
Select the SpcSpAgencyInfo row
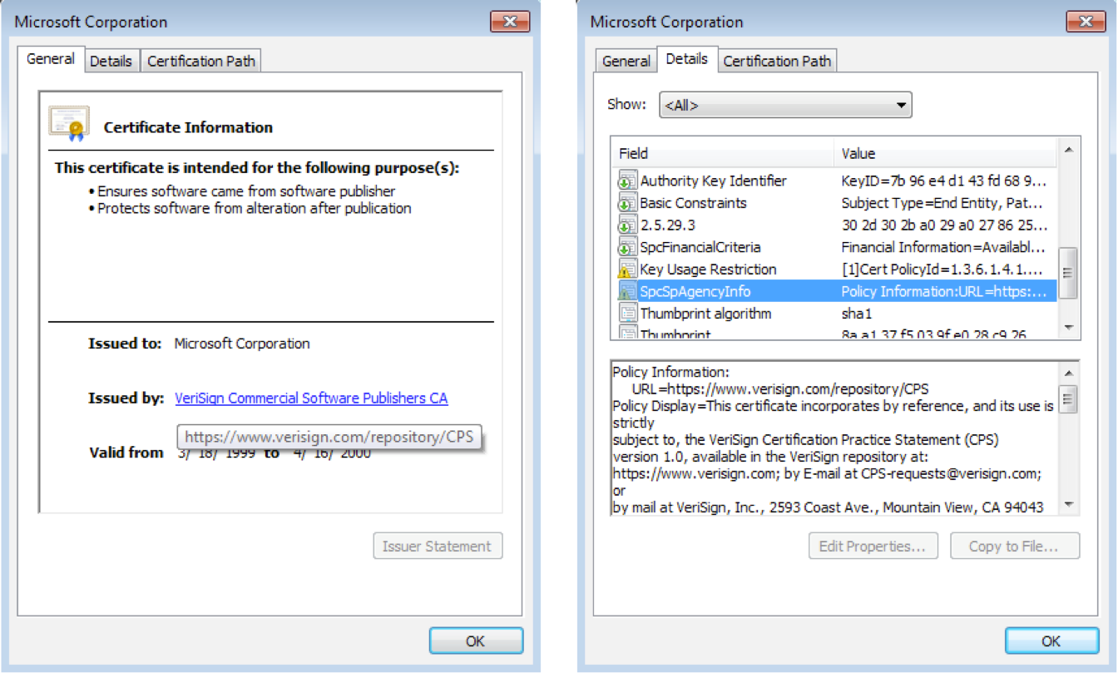(835, 291)
